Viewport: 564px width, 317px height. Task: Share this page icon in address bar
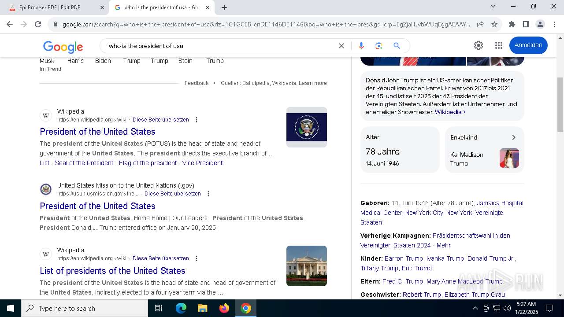480,24
